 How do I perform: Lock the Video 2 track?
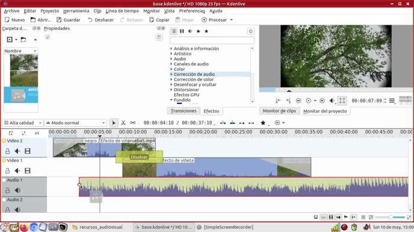(7, 151)
